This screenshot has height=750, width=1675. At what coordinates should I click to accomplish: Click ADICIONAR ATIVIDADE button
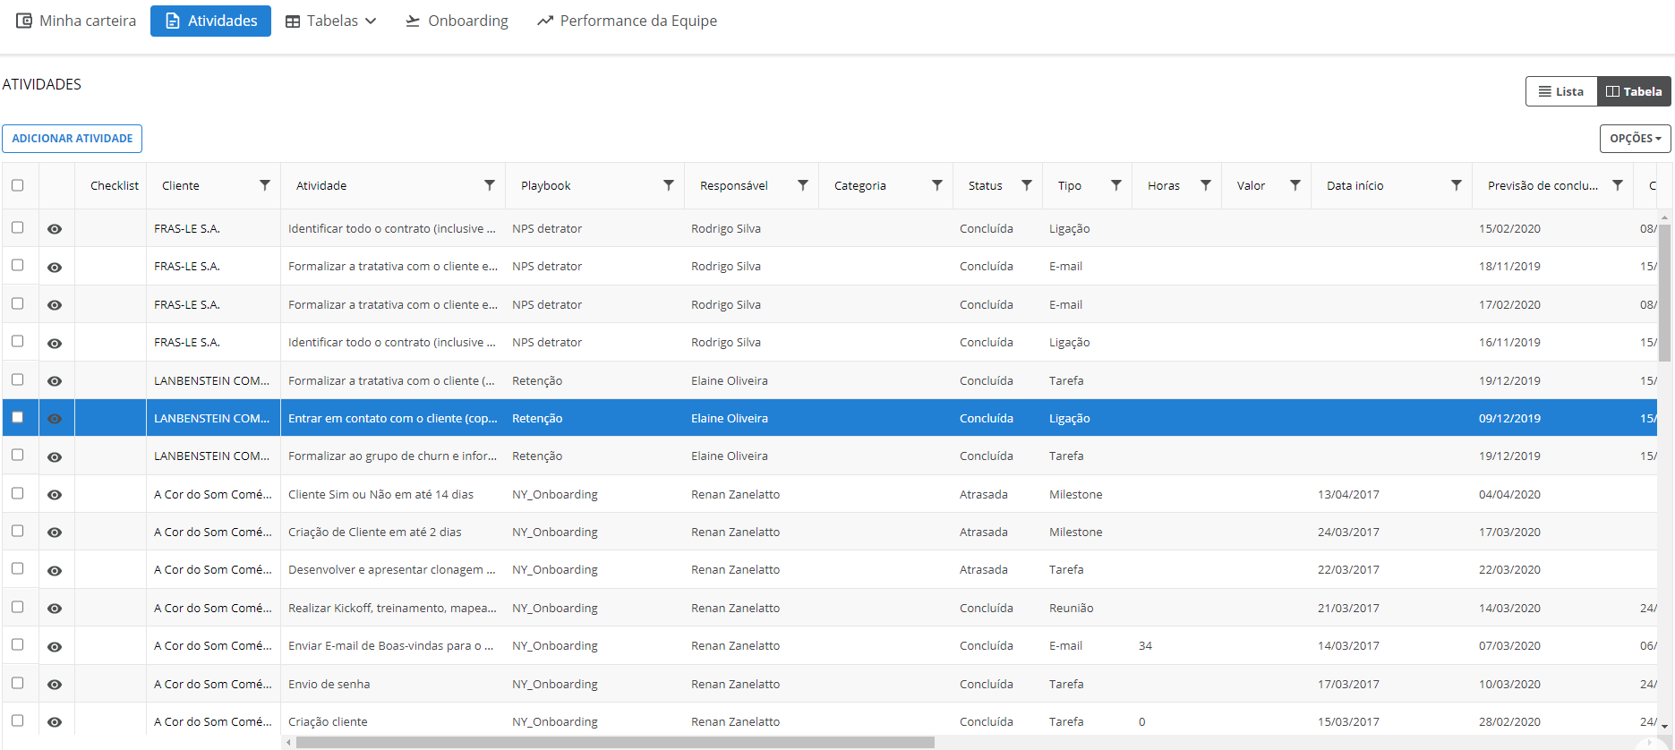pos(72,139)
